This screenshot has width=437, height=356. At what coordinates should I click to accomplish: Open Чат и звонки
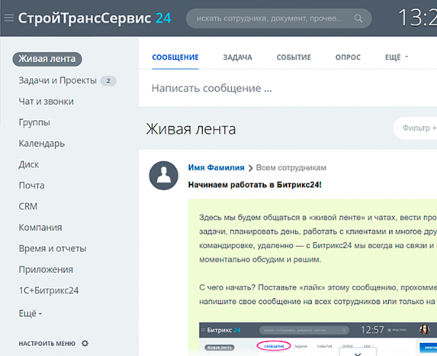[x=47, y=102]
